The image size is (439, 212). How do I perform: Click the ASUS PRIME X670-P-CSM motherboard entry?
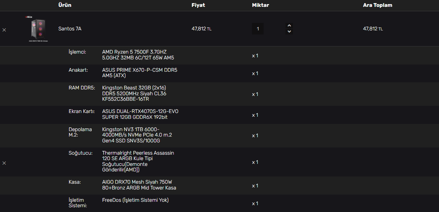coord(139,73)
